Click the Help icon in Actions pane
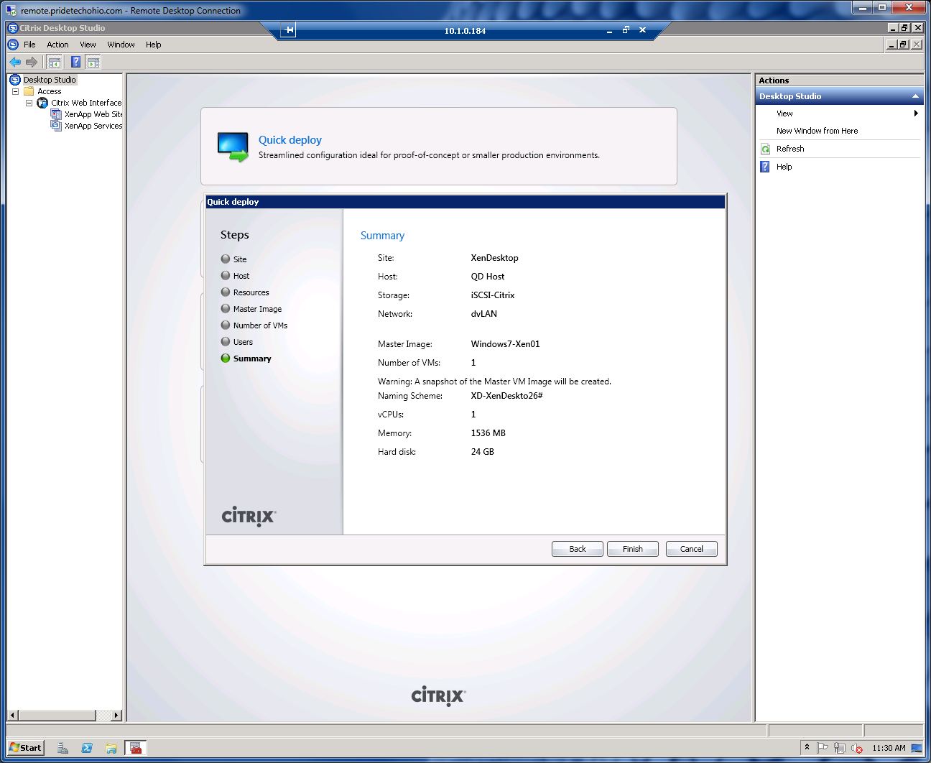 point(765,167)
